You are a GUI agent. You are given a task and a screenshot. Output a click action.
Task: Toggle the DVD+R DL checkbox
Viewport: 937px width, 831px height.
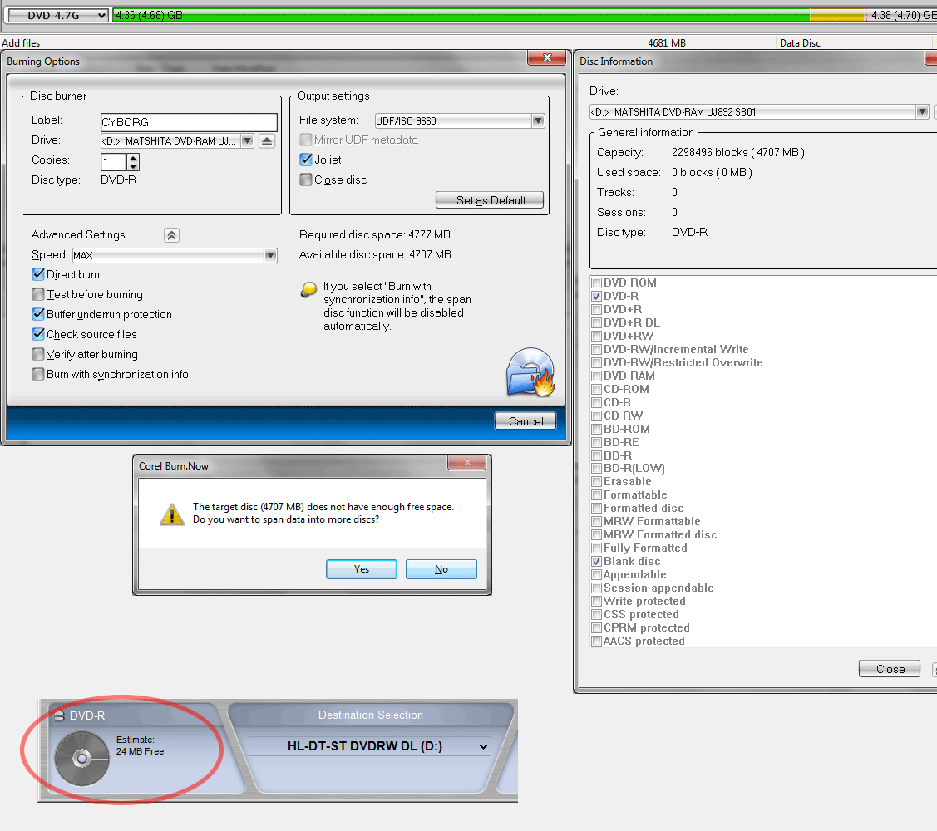coord(596,322)
